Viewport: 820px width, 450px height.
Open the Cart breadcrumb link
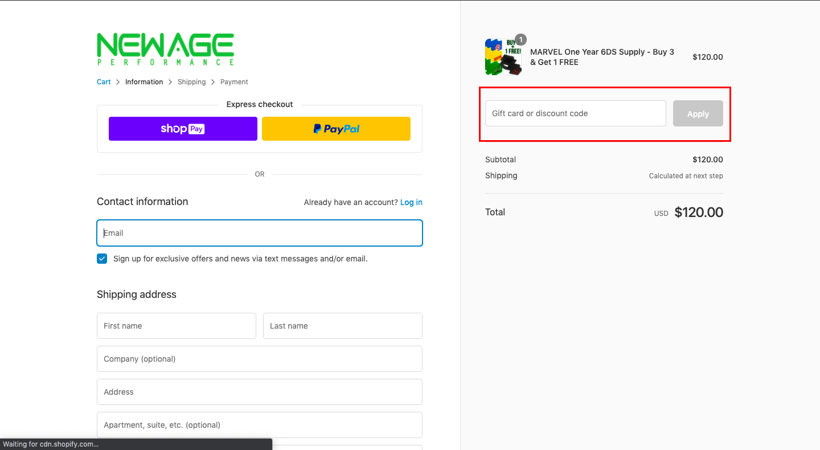point(104,82)
